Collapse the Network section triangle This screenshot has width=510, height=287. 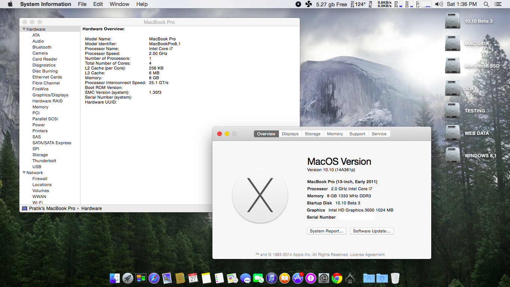click(x=24, y=173)
